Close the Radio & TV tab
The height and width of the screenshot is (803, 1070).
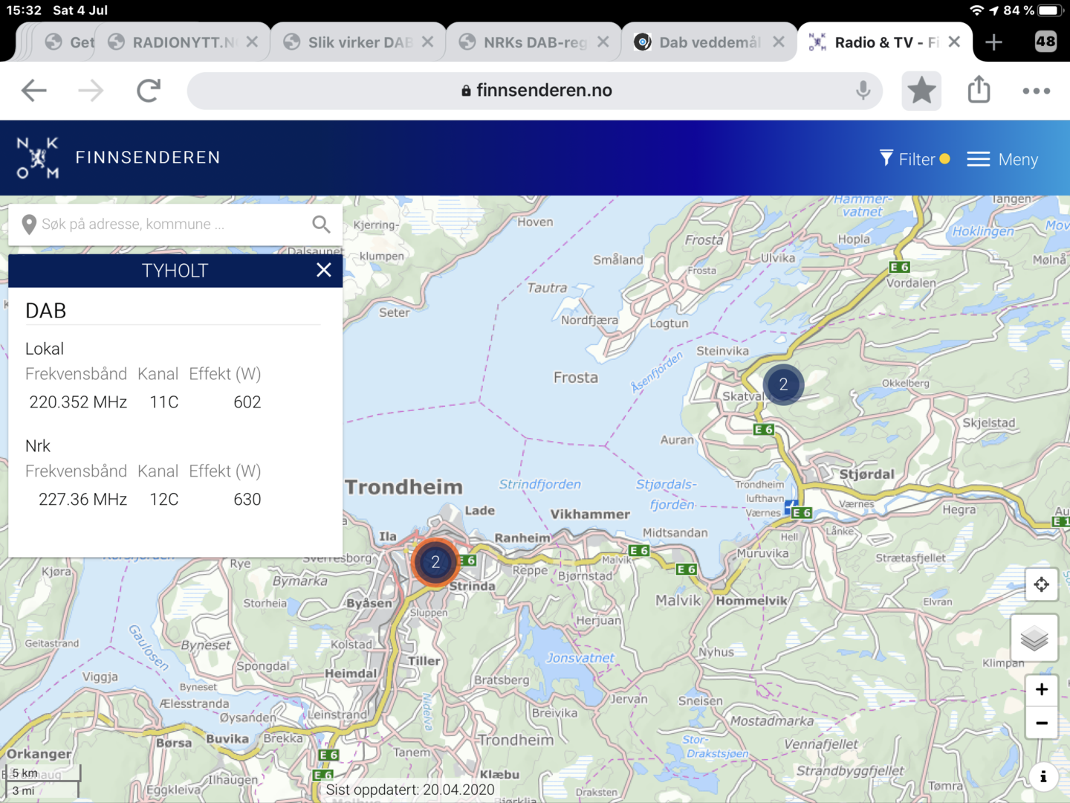click(955, 42)
